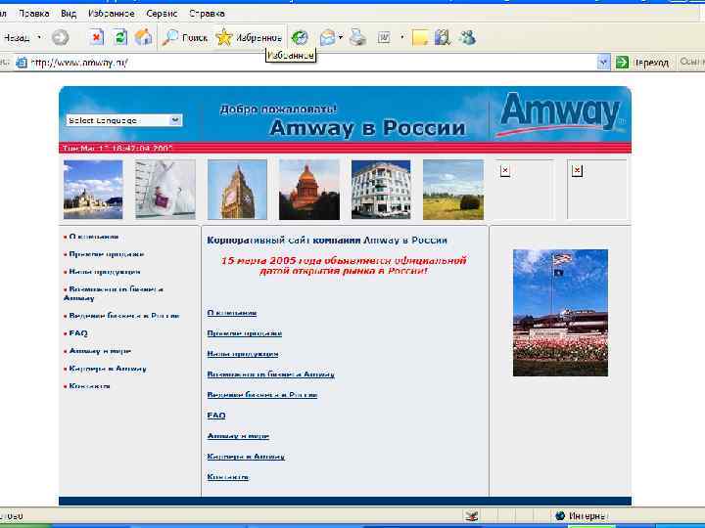Click underlined О компании link in main content

232,313
